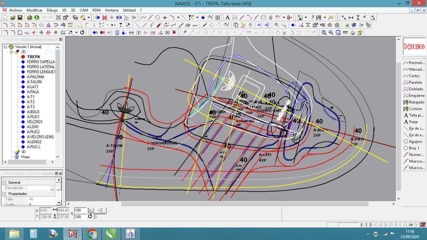Open the CAM menu
The height and width of the screenshot is (240, 427).
(x=84, y=10)
